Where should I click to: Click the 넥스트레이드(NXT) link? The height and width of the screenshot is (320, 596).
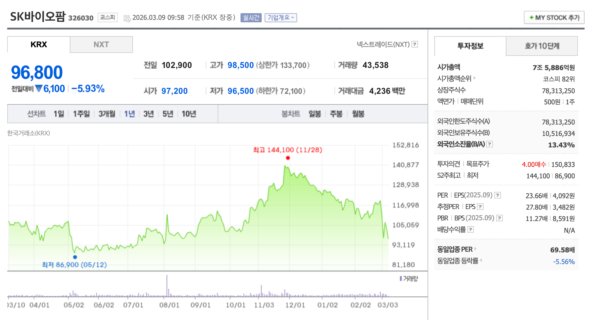[383, 45]
